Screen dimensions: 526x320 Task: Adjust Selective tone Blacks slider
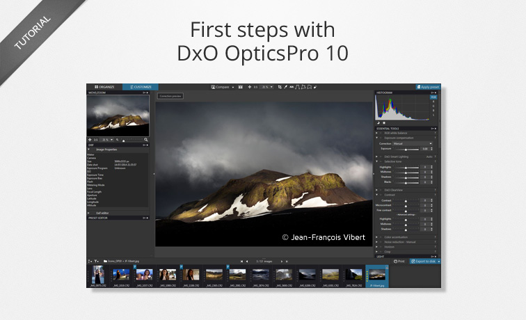[x=406, y=182]
